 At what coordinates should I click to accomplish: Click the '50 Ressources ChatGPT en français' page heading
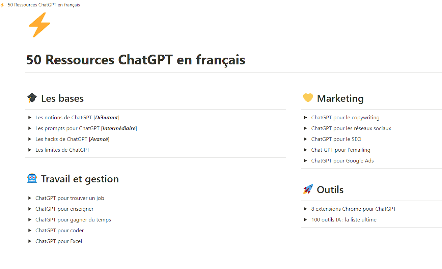(x=136, y=60)
